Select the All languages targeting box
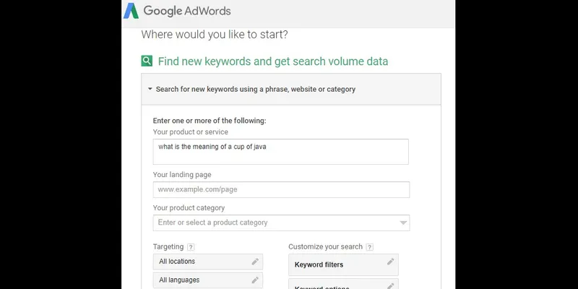The image size is (578, 289). pos(201,280)
